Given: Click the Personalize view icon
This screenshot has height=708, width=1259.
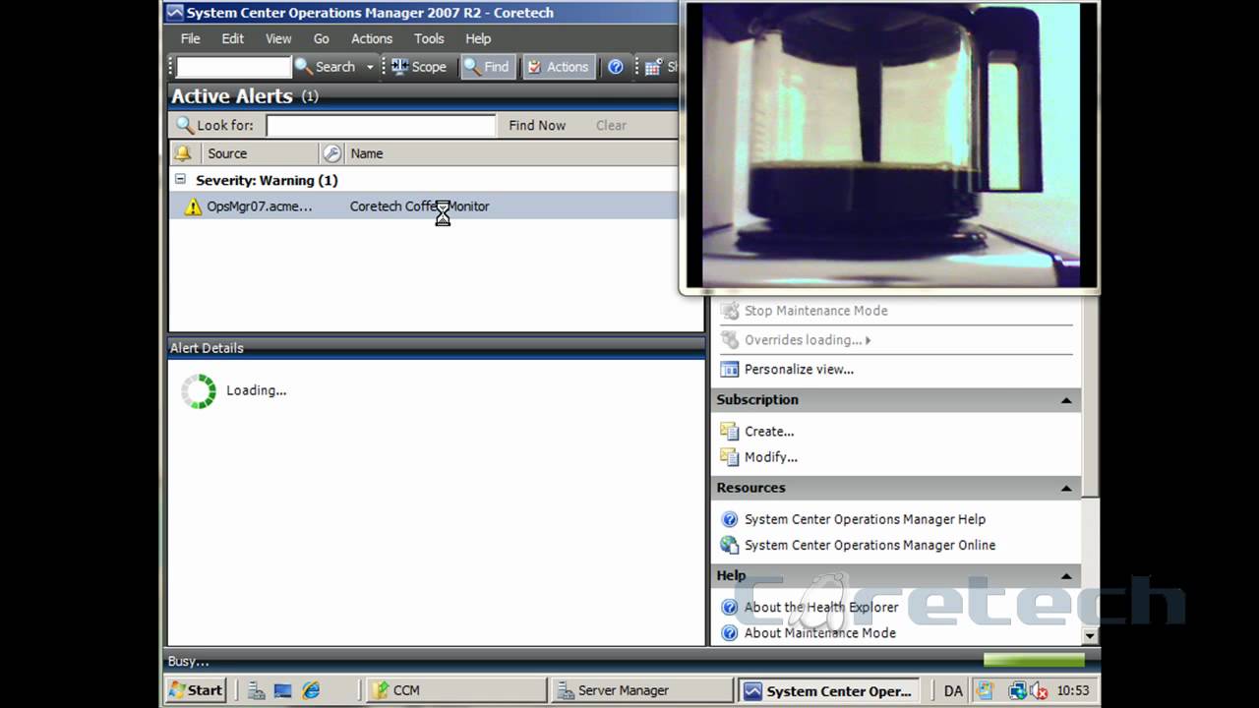Looking at the screenshot, I should pyautogui.click(x=729, y=370).
